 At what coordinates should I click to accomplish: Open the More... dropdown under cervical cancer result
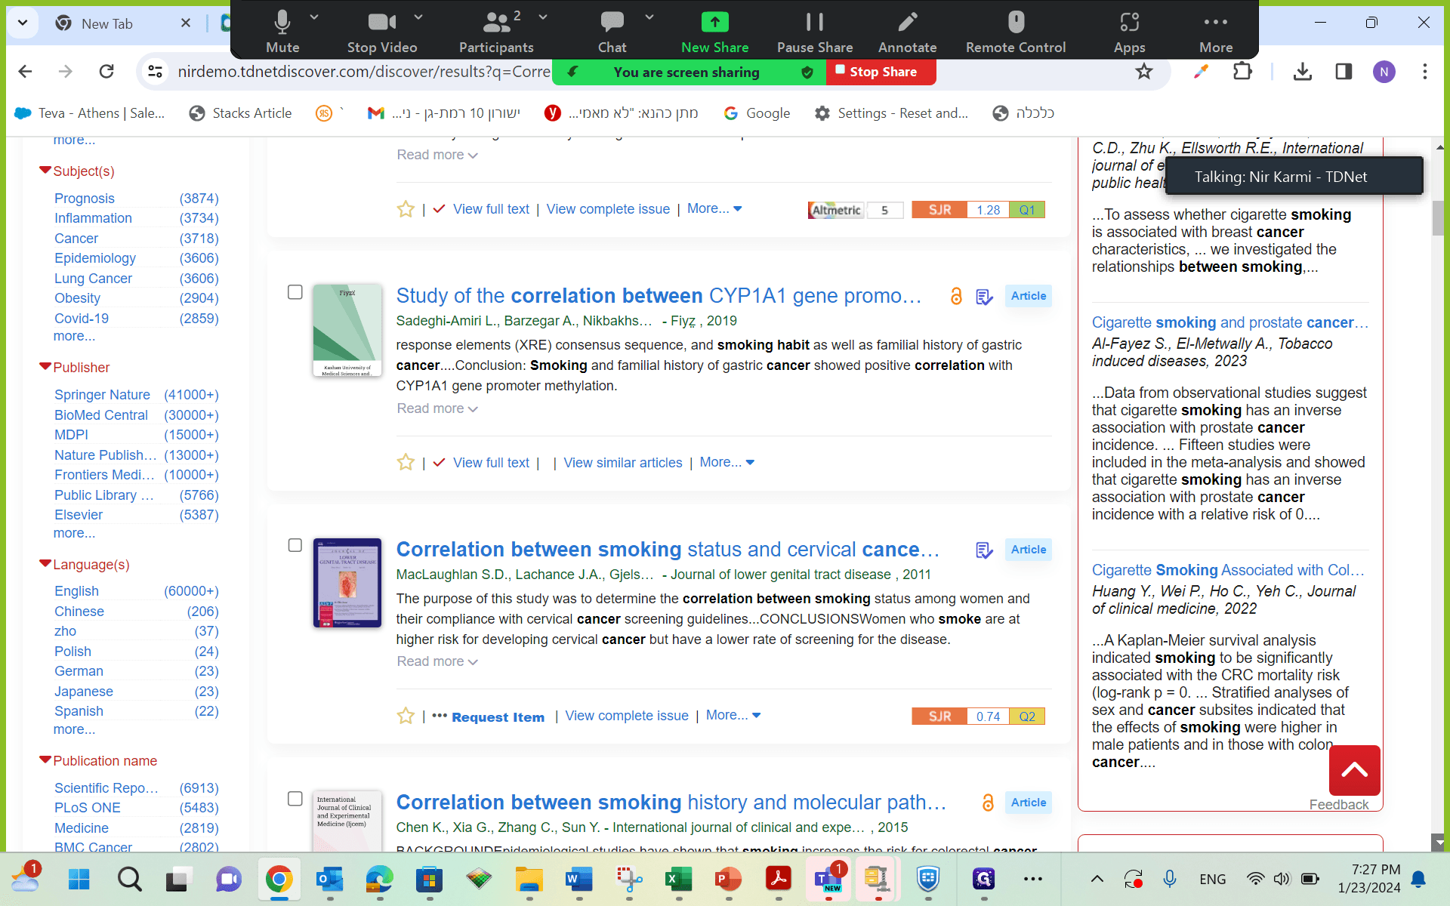tap(733, 715)
